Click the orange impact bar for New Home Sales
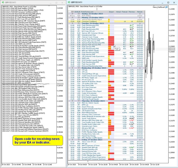 coord(110,85)
